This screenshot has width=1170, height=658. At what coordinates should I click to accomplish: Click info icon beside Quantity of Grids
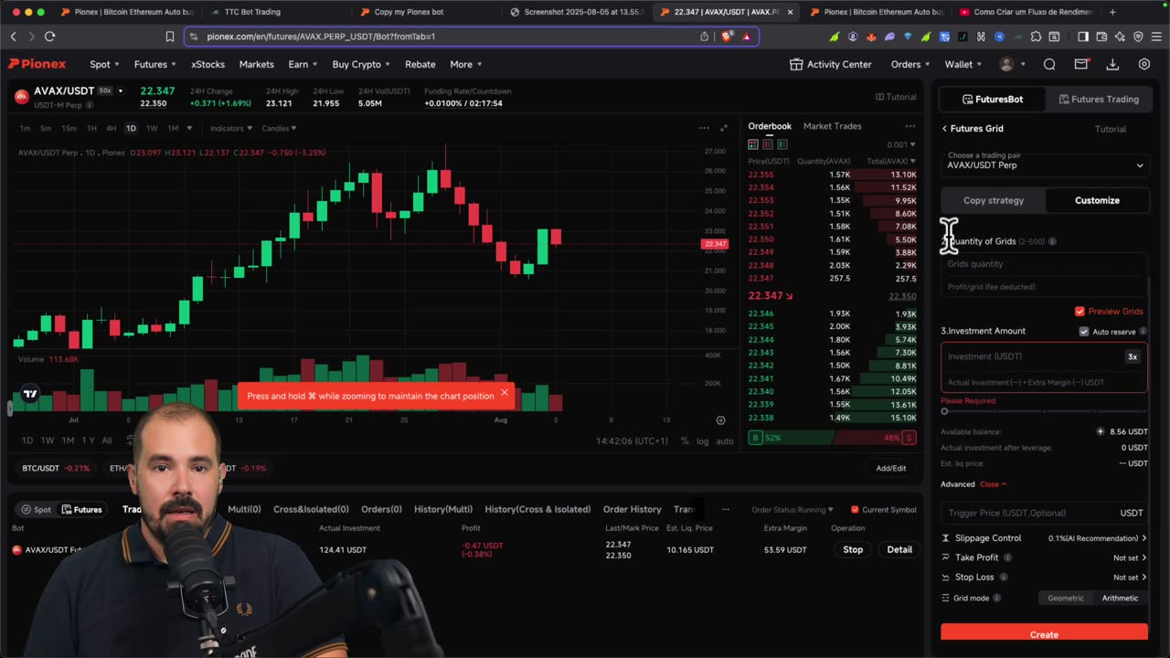pyautogui.click(x=1052, y=241)
